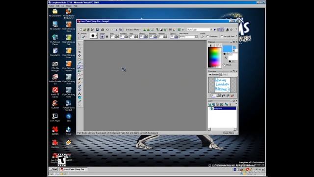Open 7-Zip File Manager desktop icon

[x=55, y=66]
